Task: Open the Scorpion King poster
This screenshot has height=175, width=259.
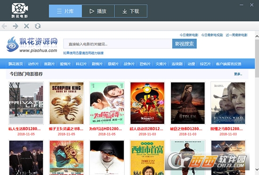Action: pos(66,103)
